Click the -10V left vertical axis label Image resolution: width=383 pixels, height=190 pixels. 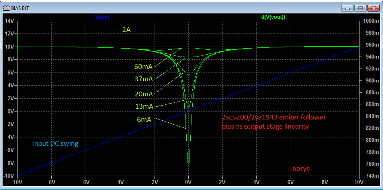(x=9, y=176)
